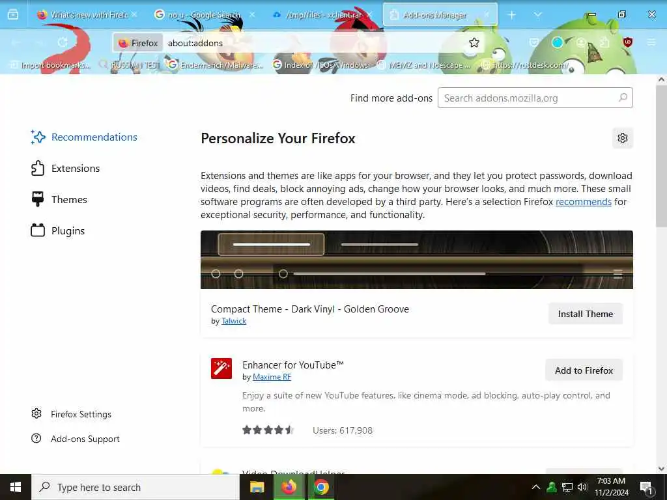Open Firefox Settings from sidebar
Image resolution: width=667 pixels, height=500 pixels.
[72, 414]
